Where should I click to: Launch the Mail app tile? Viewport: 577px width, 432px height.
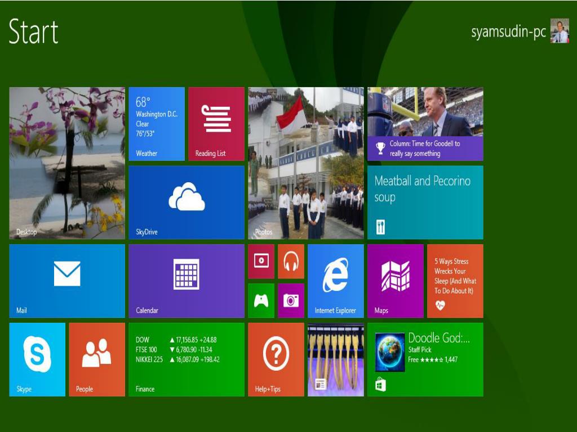tap(67, 281)
